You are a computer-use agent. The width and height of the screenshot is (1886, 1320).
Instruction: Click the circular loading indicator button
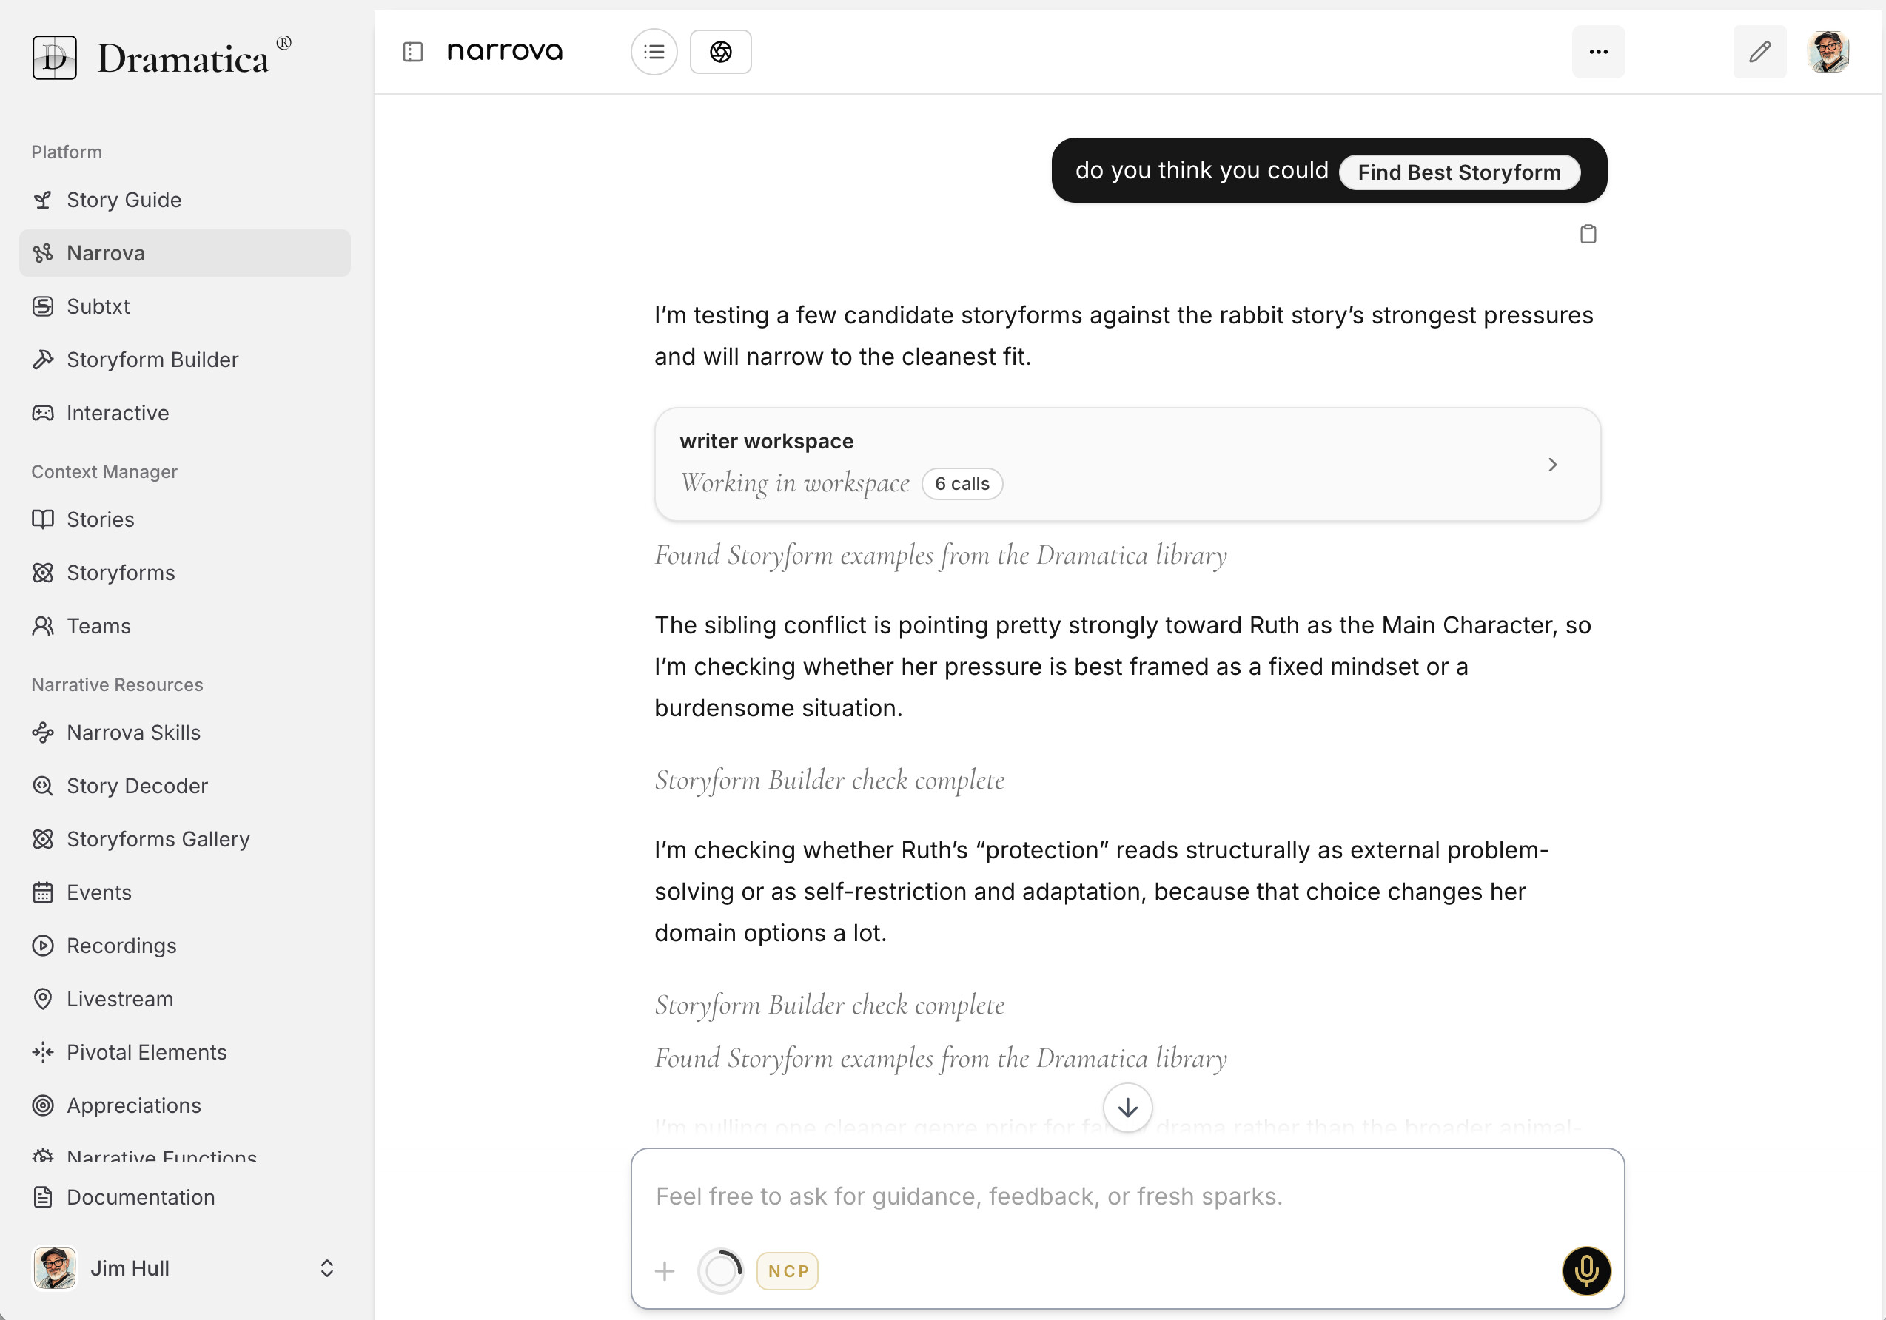(720, 1270)
